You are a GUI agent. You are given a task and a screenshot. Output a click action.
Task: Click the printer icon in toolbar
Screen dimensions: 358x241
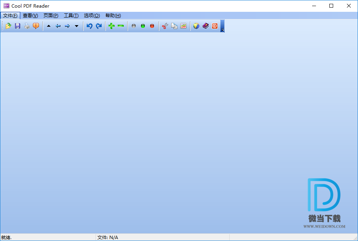click(x=27, y=26)
